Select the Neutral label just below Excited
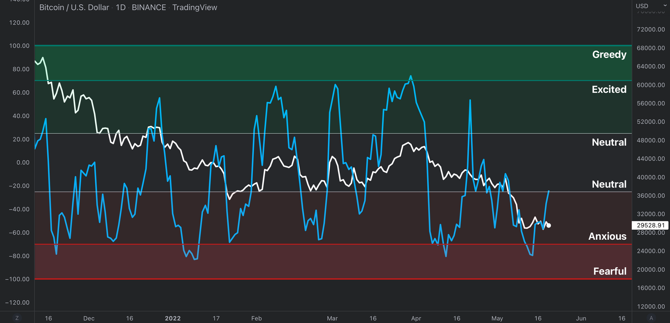This screenshot has height=323, width=670. pyautogui.click(x=609, y=142)
